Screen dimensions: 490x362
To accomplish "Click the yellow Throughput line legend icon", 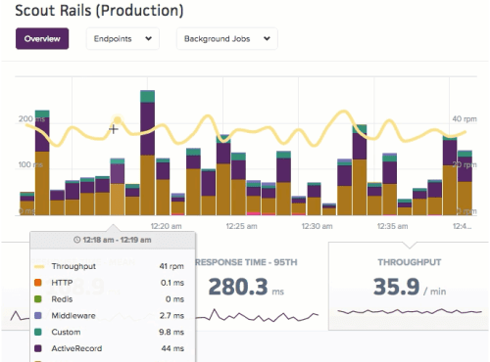I will (39, 266).
